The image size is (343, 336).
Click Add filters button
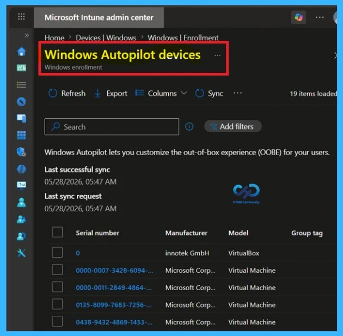click(233, 126)
